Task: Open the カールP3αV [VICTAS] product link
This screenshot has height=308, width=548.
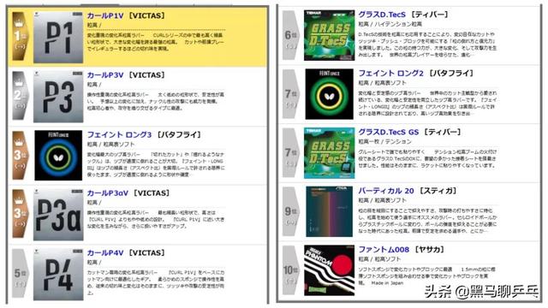Action: tap(128, 193)
